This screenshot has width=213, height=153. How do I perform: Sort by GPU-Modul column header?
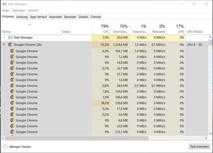coord(195,32)
